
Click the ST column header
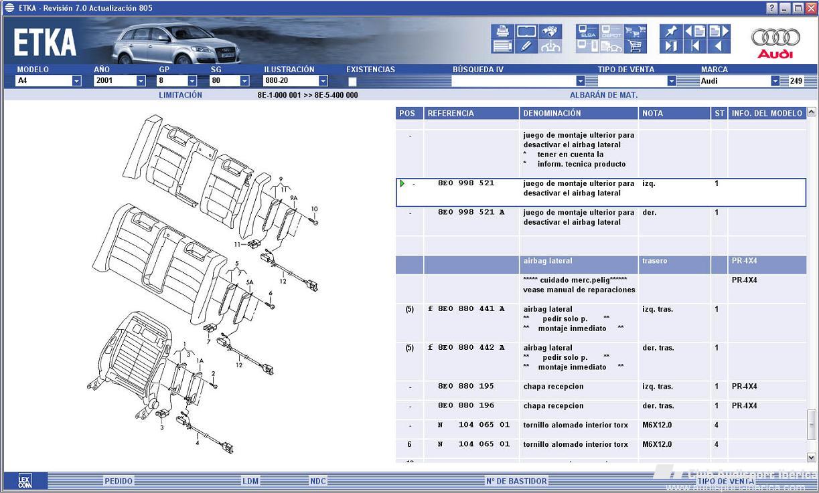point(719,114)
